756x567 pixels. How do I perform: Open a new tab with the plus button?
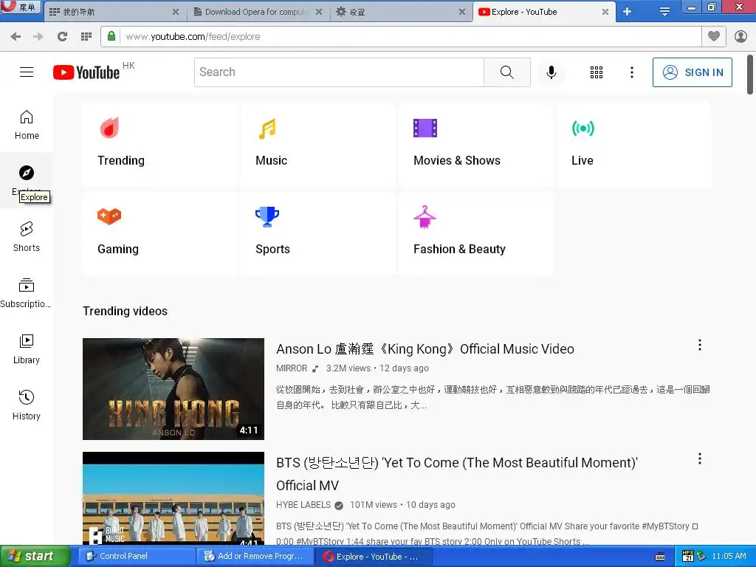pos(627,12)
